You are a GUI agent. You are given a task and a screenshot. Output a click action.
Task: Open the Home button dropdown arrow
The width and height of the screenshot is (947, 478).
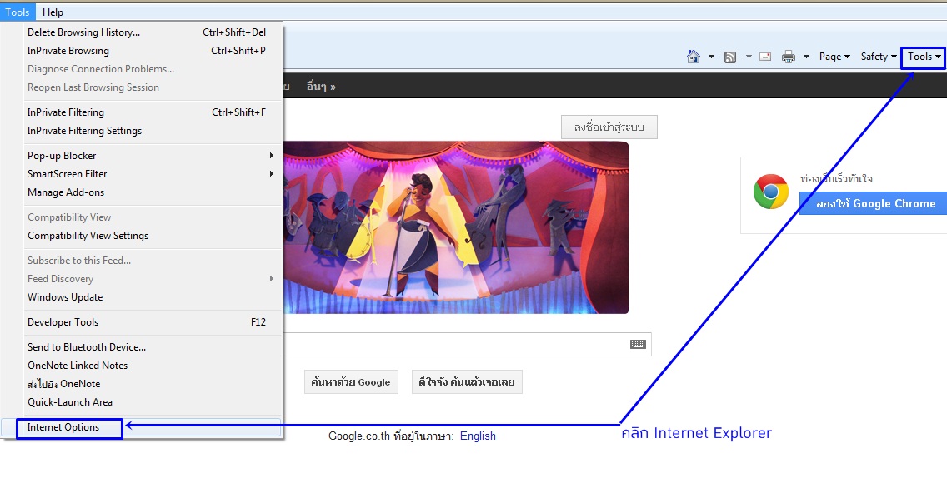pos(711,57)
